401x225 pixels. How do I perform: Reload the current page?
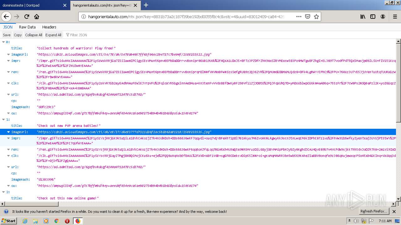click(x=27, y=17)
